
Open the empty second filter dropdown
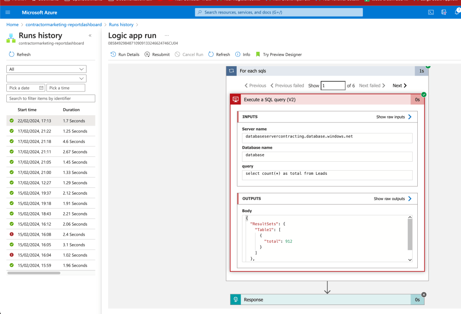[x=46, y=78]
